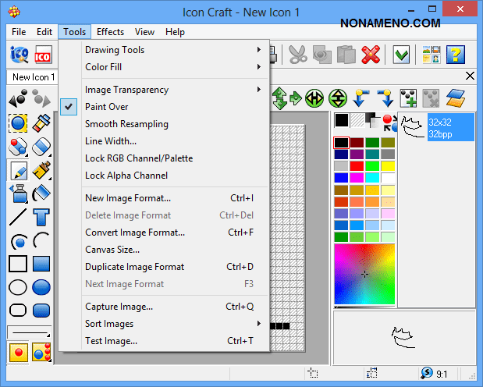483x387 pixels.
Task: Toggle Lock Alpha Channel option
Action: [126, 176]
